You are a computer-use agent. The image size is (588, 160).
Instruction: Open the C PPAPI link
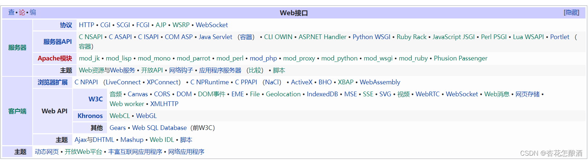click(246, 82)
